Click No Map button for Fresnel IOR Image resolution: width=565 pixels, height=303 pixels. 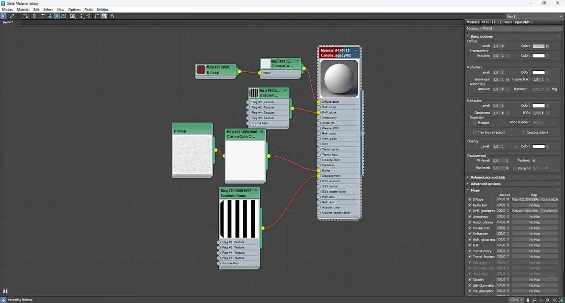tap(535, 228)
